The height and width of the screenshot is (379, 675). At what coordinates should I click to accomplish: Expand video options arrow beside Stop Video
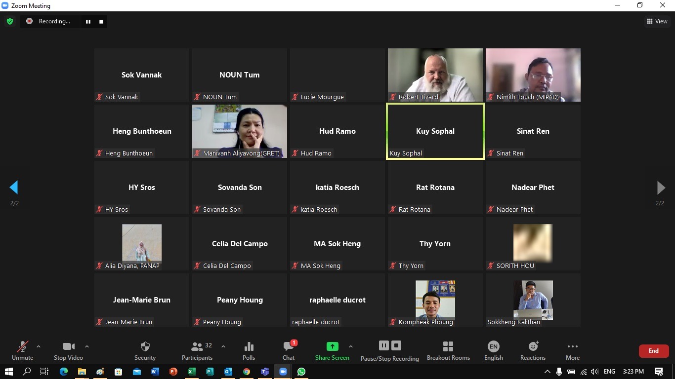(87, 346)
